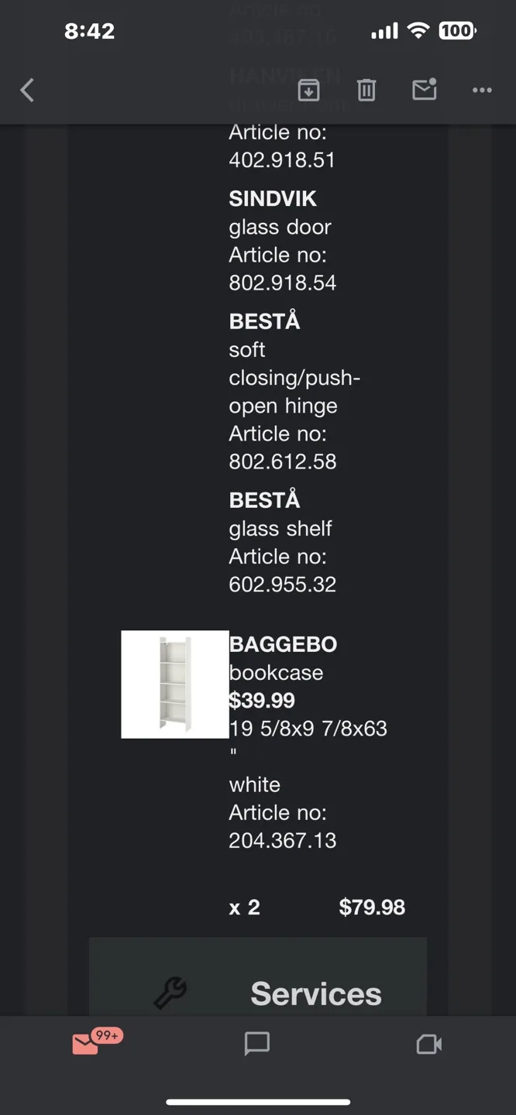Screen dimensions: 516x1115
Task: Open the video camera section
Action: pos(428,1043)
